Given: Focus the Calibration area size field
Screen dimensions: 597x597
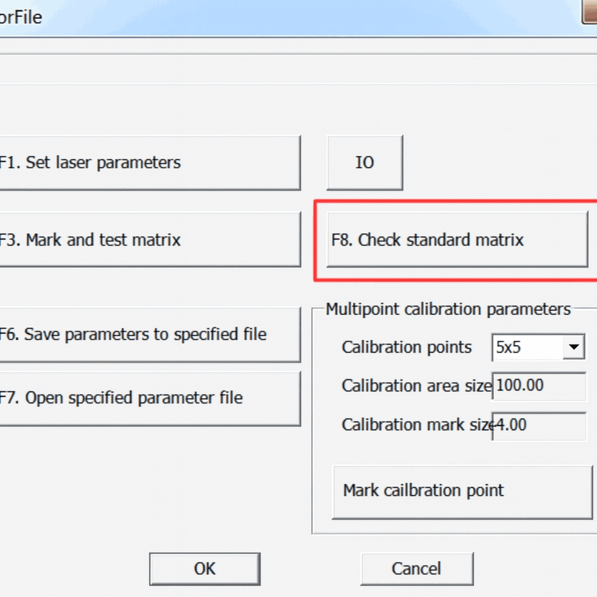Looking at the screenshot, I should click(x=539, y=387).
